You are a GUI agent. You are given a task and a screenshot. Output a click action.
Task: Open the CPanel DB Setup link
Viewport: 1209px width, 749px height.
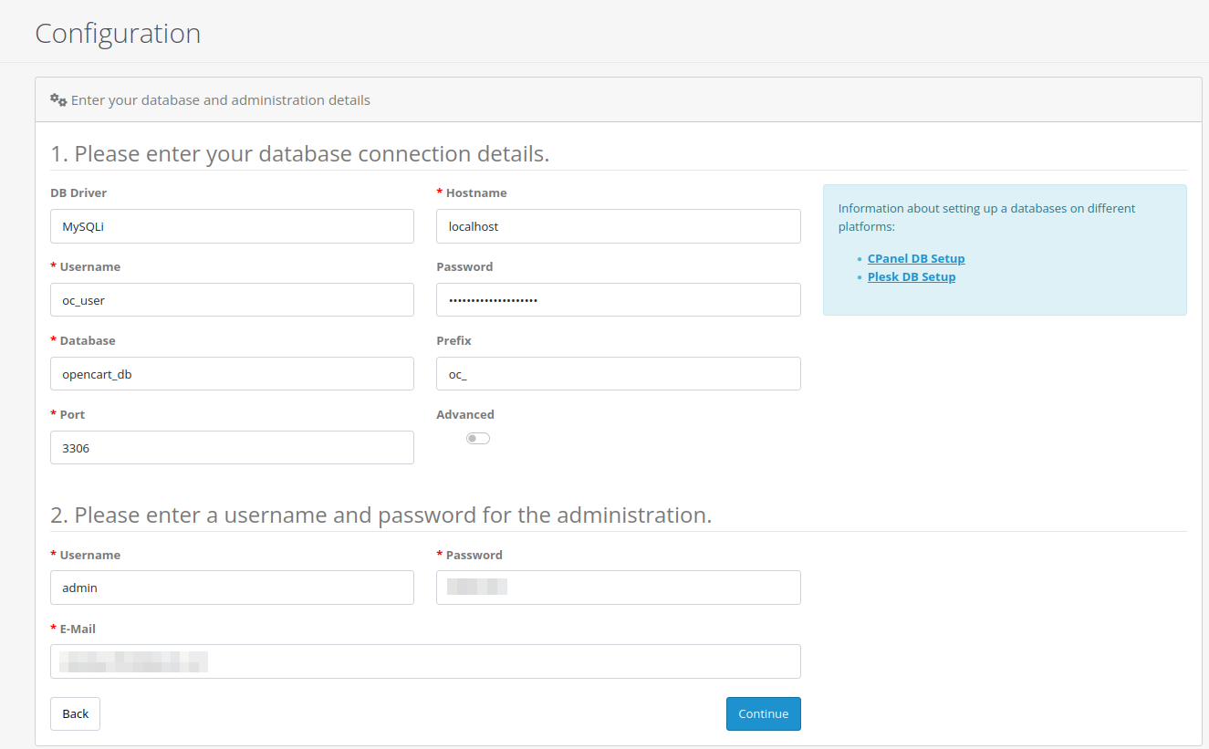(x=915, y=258)
